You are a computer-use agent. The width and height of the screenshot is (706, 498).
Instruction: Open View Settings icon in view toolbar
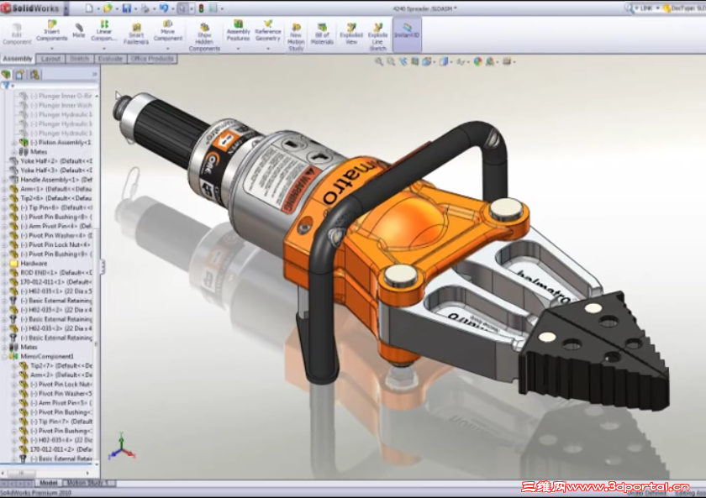(507, 61)
